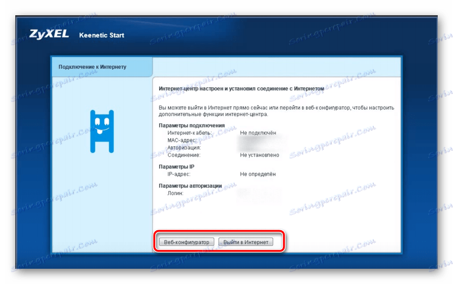
Task: Click the Логин: label
Action: pyautogui.click(x=175, y=193)
